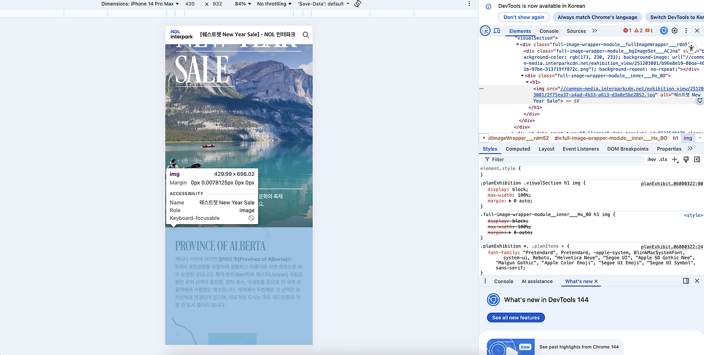
Task: Click Don't show again button
Action: [x=524, y=17]
